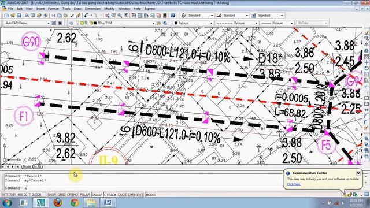This screenshot has width=370, height=208.
Task: Open the Text Style manager icon
Action: [x=184, y=16]
